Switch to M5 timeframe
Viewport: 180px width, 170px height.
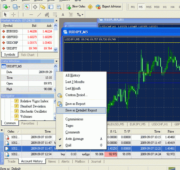pos(141,7)
